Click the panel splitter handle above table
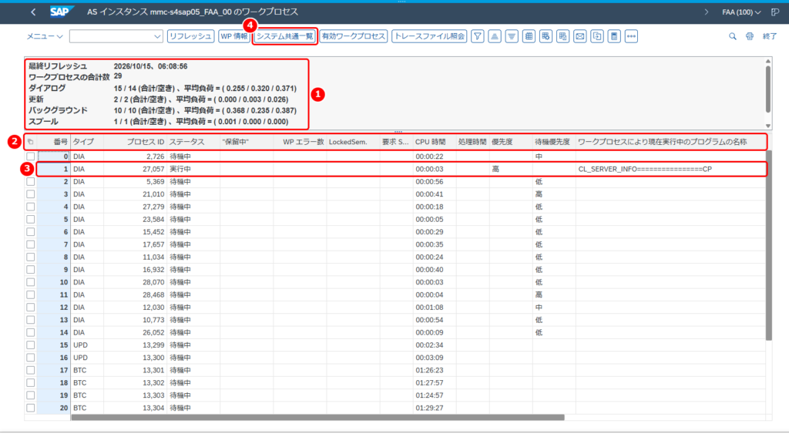Screen dimensions: 789x434 tap(398, 132)
